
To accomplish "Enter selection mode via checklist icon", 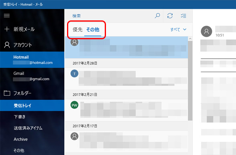I will [x=183, y=16].
